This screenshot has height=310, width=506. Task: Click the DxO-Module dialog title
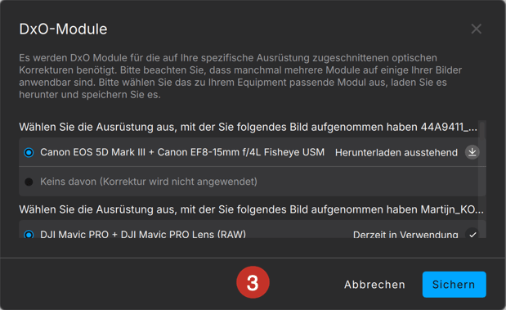(63, 29)
